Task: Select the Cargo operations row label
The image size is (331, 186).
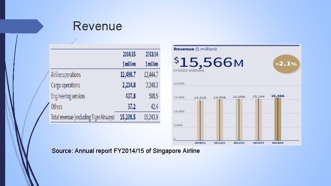Action: tap(65, 85)
